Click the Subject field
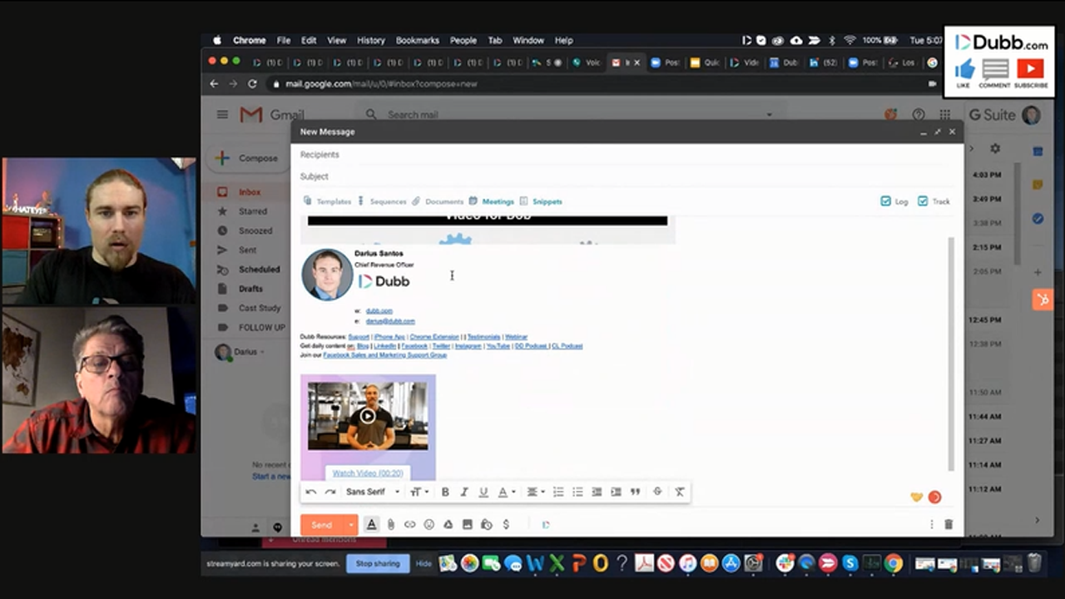Viewport: 1065px width, 599px height. tap(627, 176)
